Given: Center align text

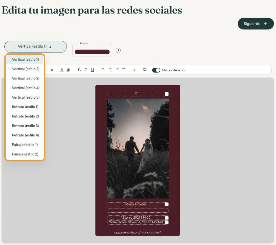Looking at the screenshot, I should pos(110,70).
